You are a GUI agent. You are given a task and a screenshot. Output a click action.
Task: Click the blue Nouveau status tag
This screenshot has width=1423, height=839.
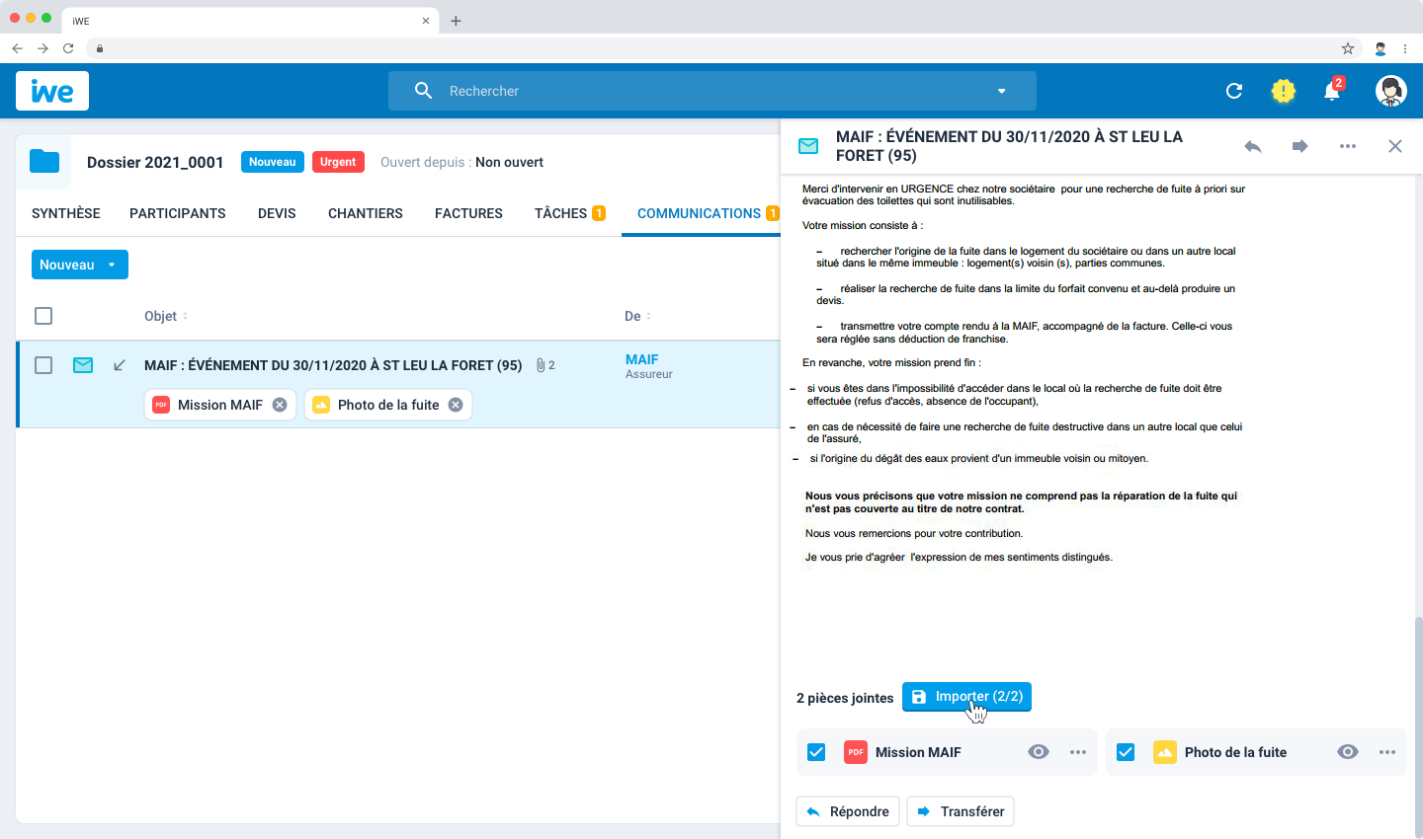[x=273, y=162]
